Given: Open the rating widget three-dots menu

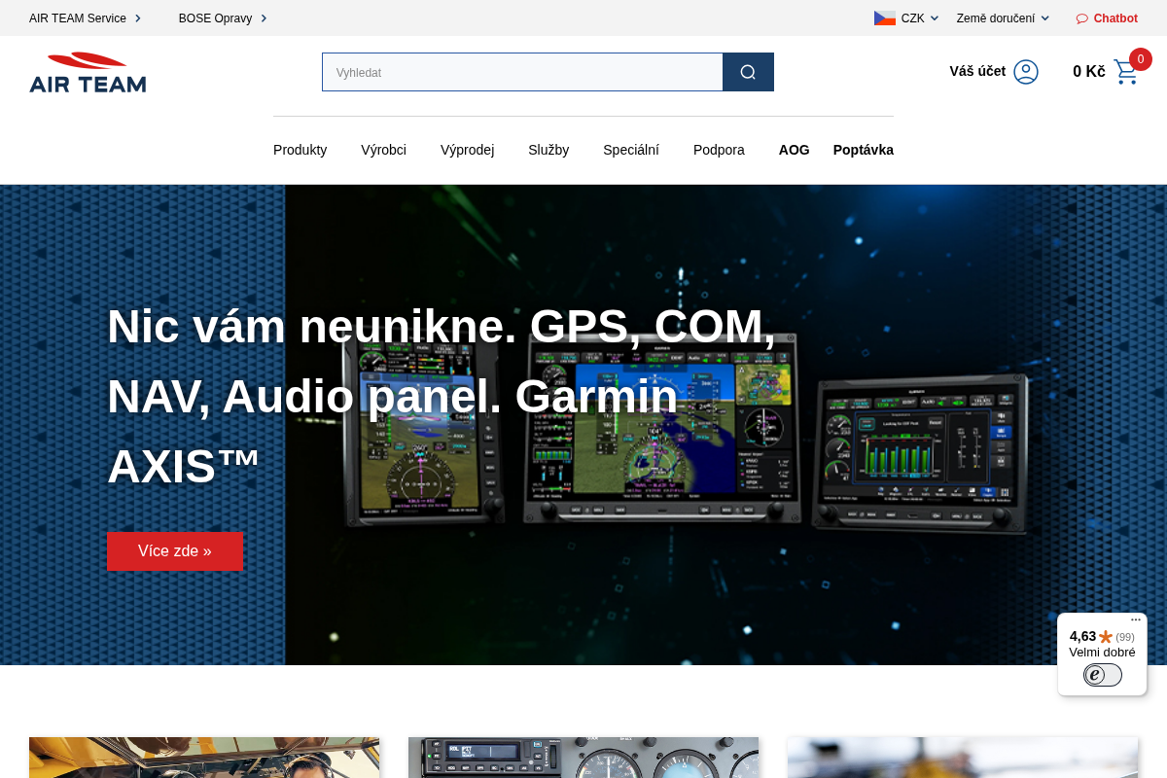Looking at the screenshot, I should [1136, 619].
